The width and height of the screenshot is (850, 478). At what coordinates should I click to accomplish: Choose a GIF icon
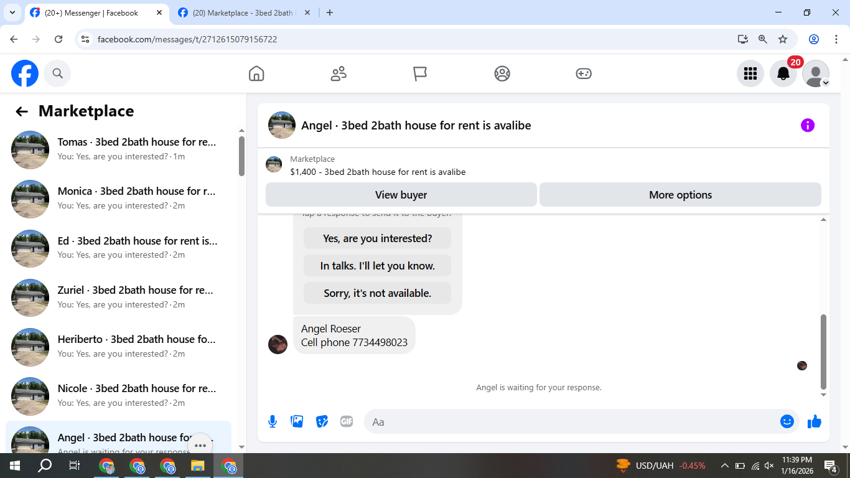347,421
